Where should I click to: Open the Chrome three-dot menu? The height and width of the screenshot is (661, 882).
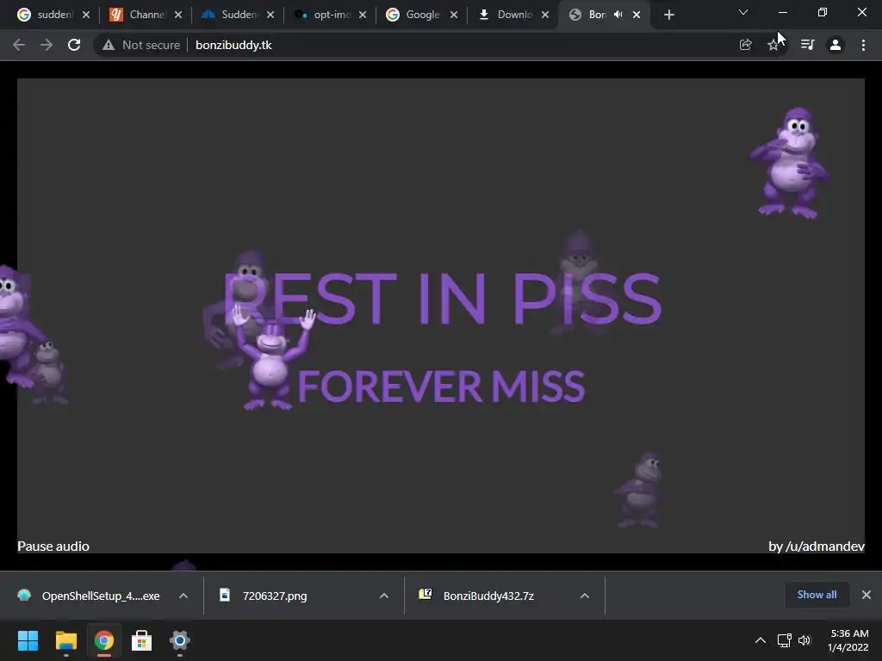click(x=863, y=45)
